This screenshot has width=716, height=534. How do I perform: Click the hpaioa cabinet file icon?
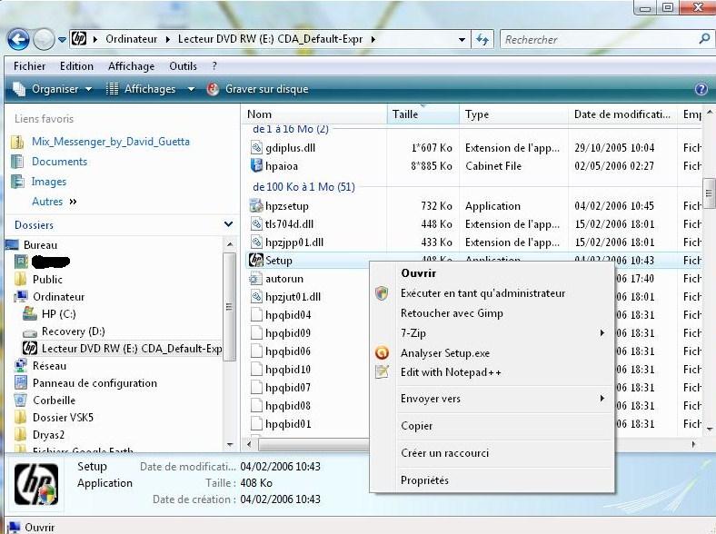[x=256, y=166]
